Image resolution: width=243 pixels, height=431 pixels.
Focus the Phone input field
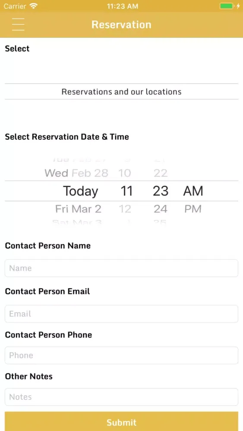click(x=121, y=355)
